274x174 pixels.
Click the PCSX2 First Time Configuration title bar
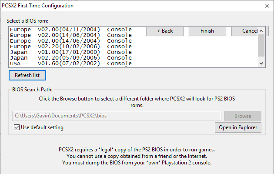pos(130,6)
